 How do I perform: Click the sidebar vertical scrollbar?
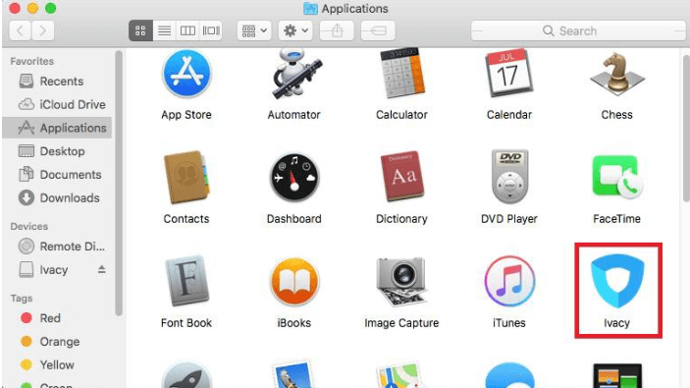(119, 184)
